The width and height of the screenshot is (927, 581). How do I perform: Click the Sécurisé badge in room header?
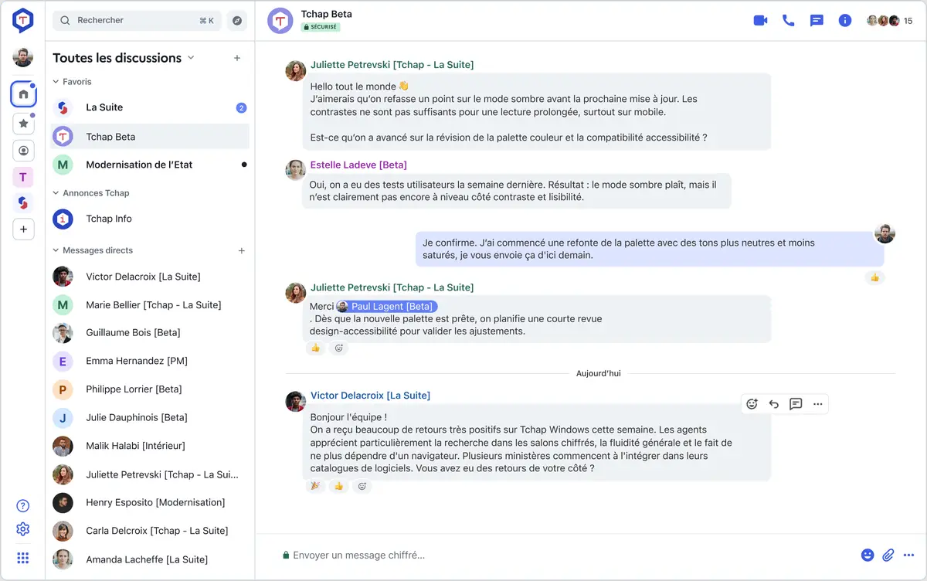[x=321, y=27]
